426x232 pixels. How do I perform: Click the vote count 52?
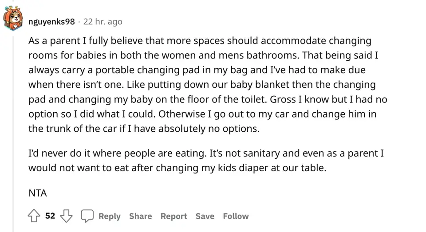[50, 216]
